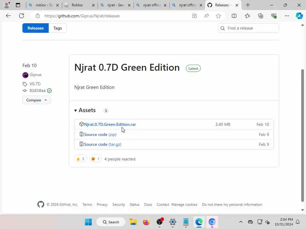Click the Source code (zip) link

coord(100,134)
